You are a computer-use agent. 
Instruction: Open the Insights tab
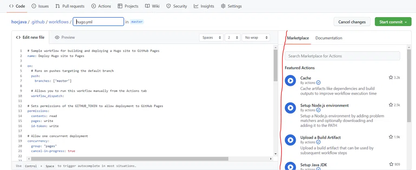tap(204, 6)
